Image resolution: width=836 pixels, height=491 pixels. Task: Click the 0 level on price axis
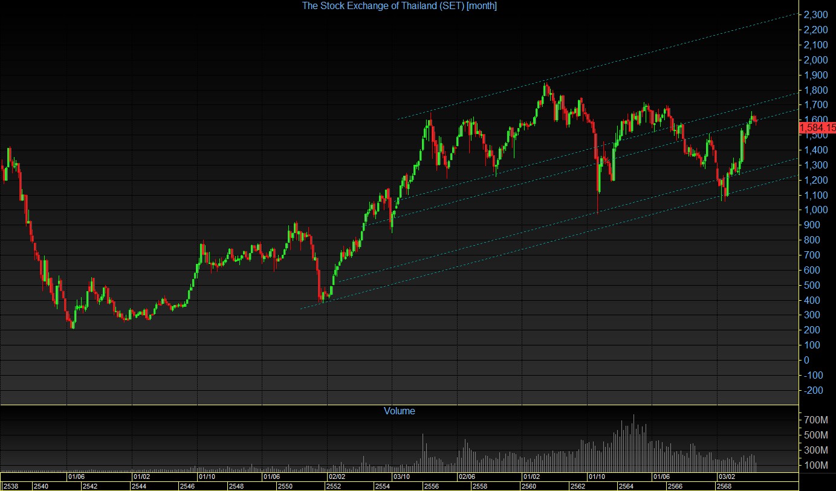[806, 360]
